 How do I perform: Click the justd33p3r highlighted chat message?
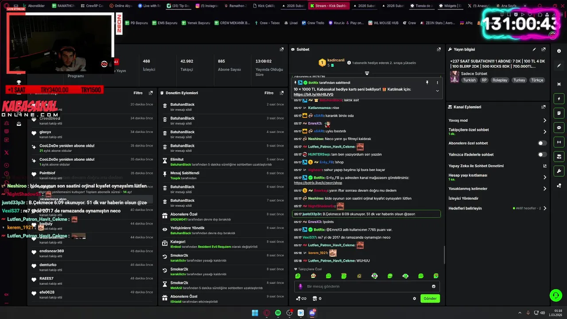[367, 214]
